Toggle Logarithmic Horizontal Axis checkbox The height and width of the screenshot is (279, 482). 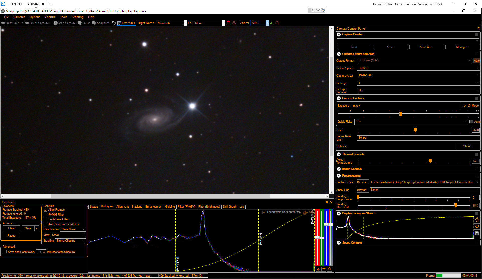[264, 212]
